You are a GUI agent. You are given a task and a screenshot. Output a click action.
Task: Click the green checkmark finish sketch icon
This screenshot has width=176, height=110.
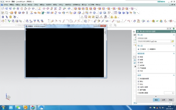click(9, 21)
